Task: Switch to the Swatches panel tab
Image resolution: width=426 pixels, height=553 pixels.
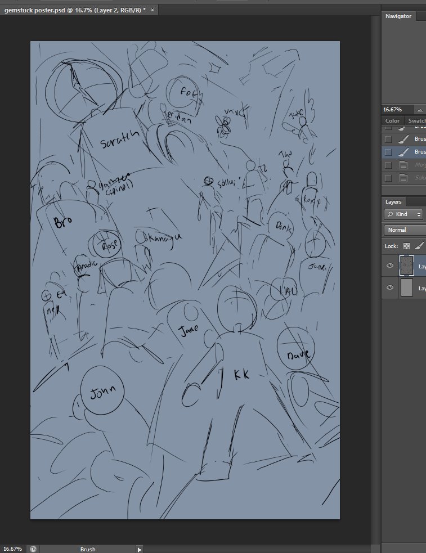Action: 416,120
